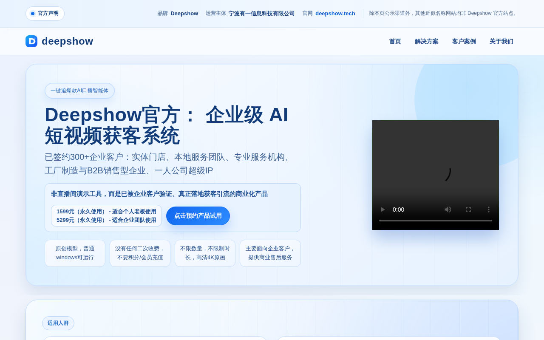
Task: Click 点击预约产品试用 button
Action: tap(198, 216)
